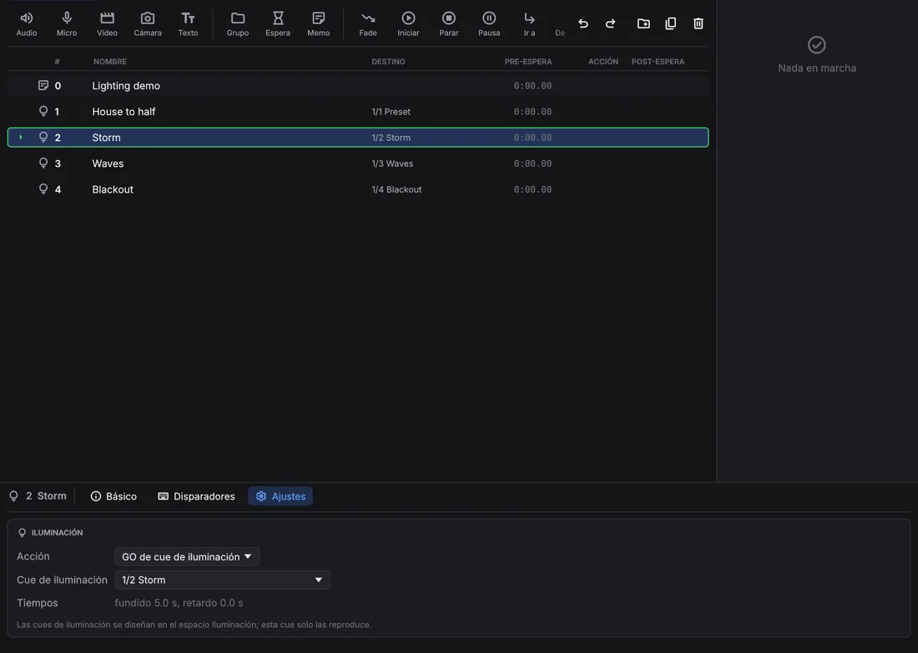The width and height of the screenshot is (918, 653).
Task: Add a new Audio cue from toolbar
Action: pos(27,24)
